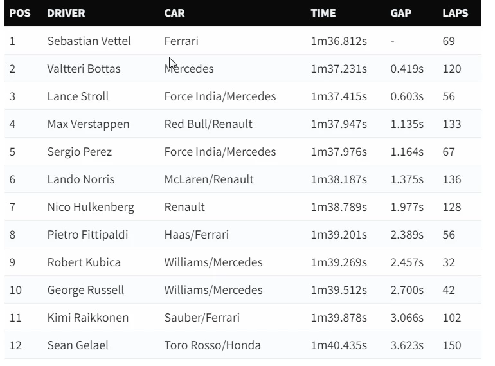The image size is (495, 366).
Task: Select Lando Norris driver cell
Action: pyautogui.click(x=81, y=179)
